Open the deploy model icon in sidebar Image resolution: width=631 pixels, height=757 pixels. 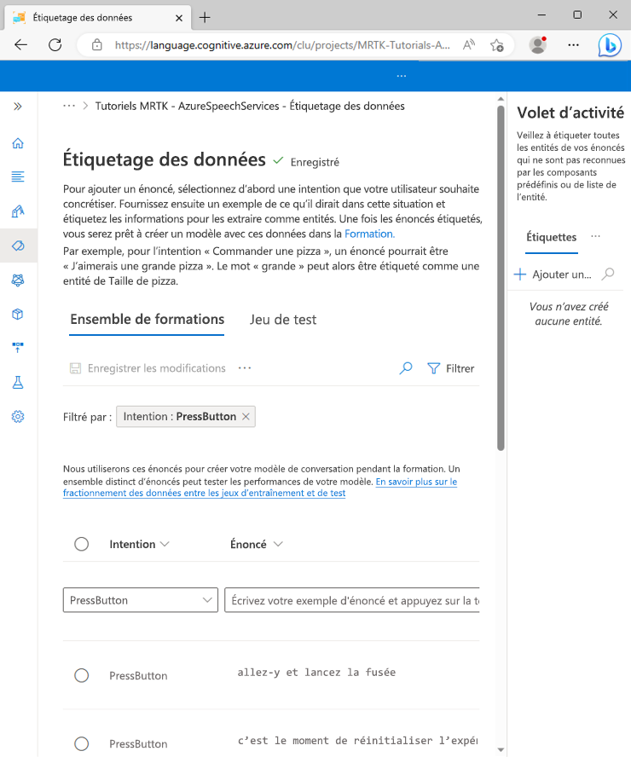click(x=18, y=348)
